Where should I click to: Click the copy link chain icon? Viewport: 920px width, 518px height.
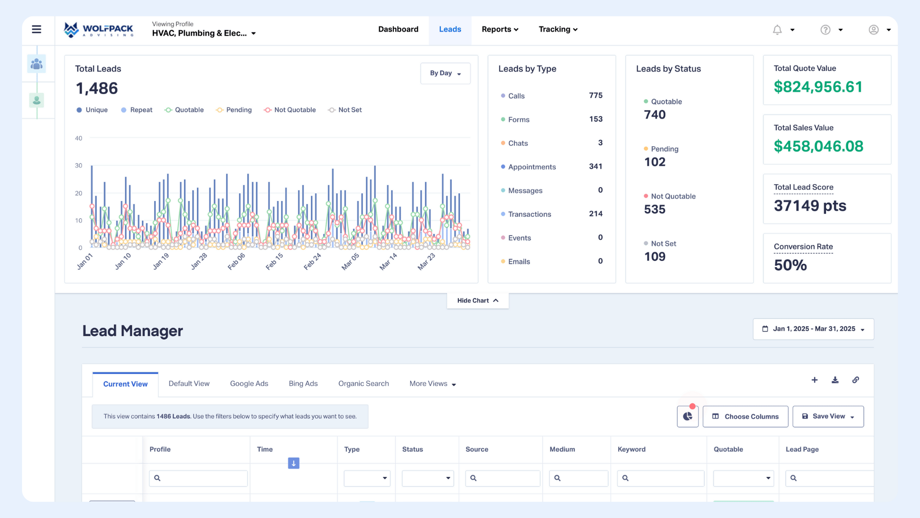click(856, 380)
